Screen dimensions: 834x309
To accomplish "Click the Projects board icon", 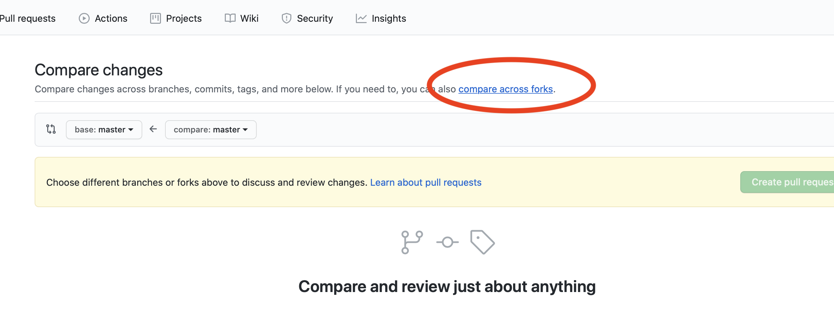I will (156, 18).
